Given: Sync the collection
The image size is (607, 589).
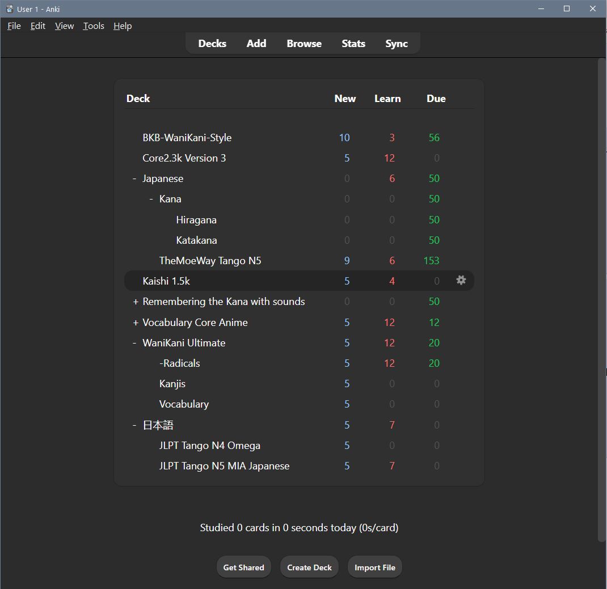Looking at the screenshot, I should (x=397, y=43).
